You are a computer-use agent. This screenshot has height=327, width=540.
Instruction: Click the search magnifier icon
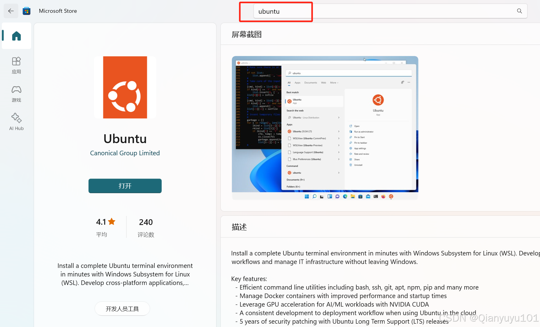click(x=519, y=11)
